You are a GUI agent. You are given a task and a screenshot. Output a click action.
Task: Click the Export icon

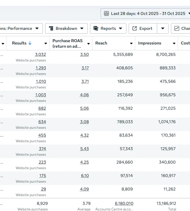click(x=135, y=28)
